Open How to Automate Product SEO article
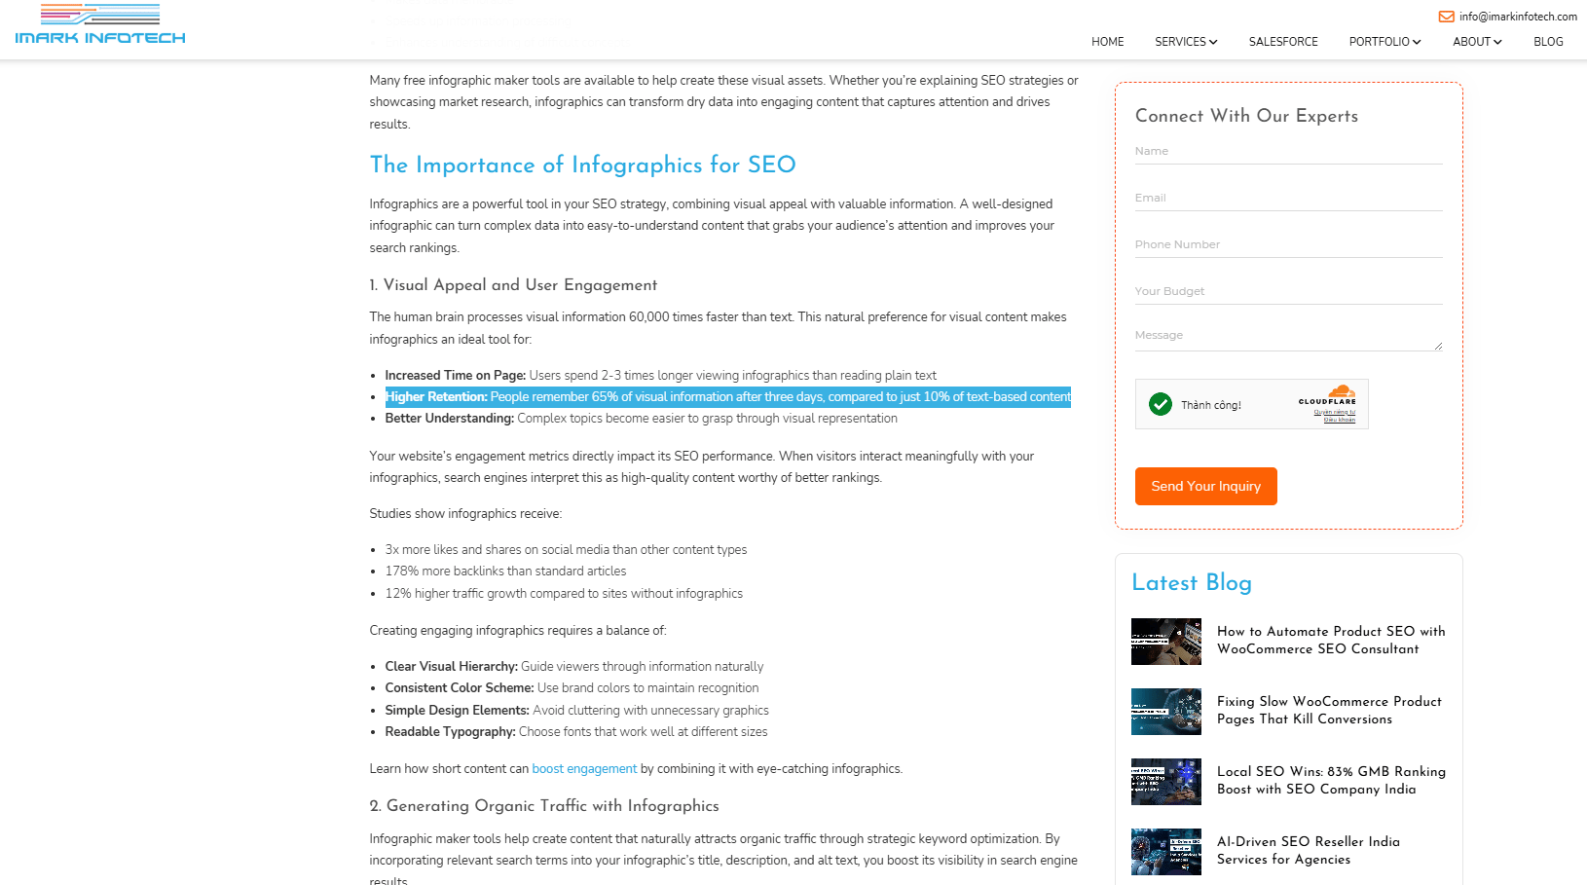The height and width of the screenshot is (885, 1587). click(1331, 640)
